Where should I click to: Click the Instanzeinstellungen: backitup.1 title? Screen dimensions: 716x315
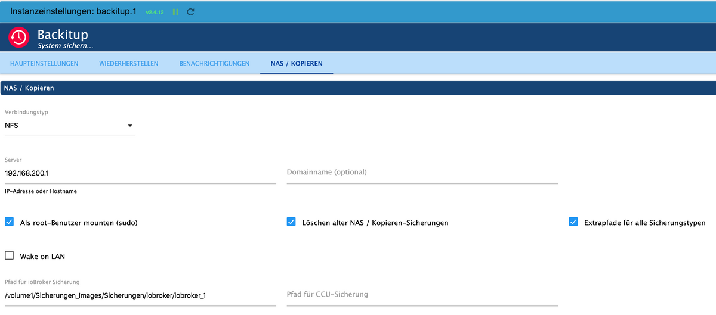(74, 12)
